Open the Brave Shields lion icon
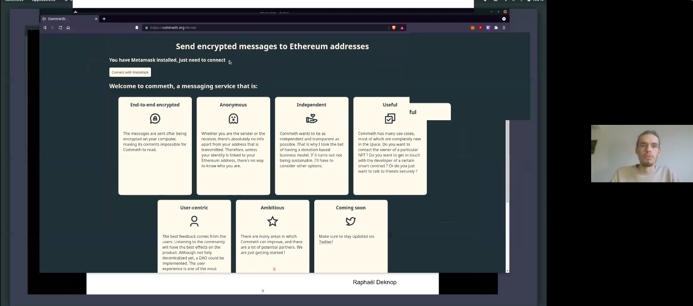Image resolution: width=693 pixels, height=306 pixels. tap(394, 28)
